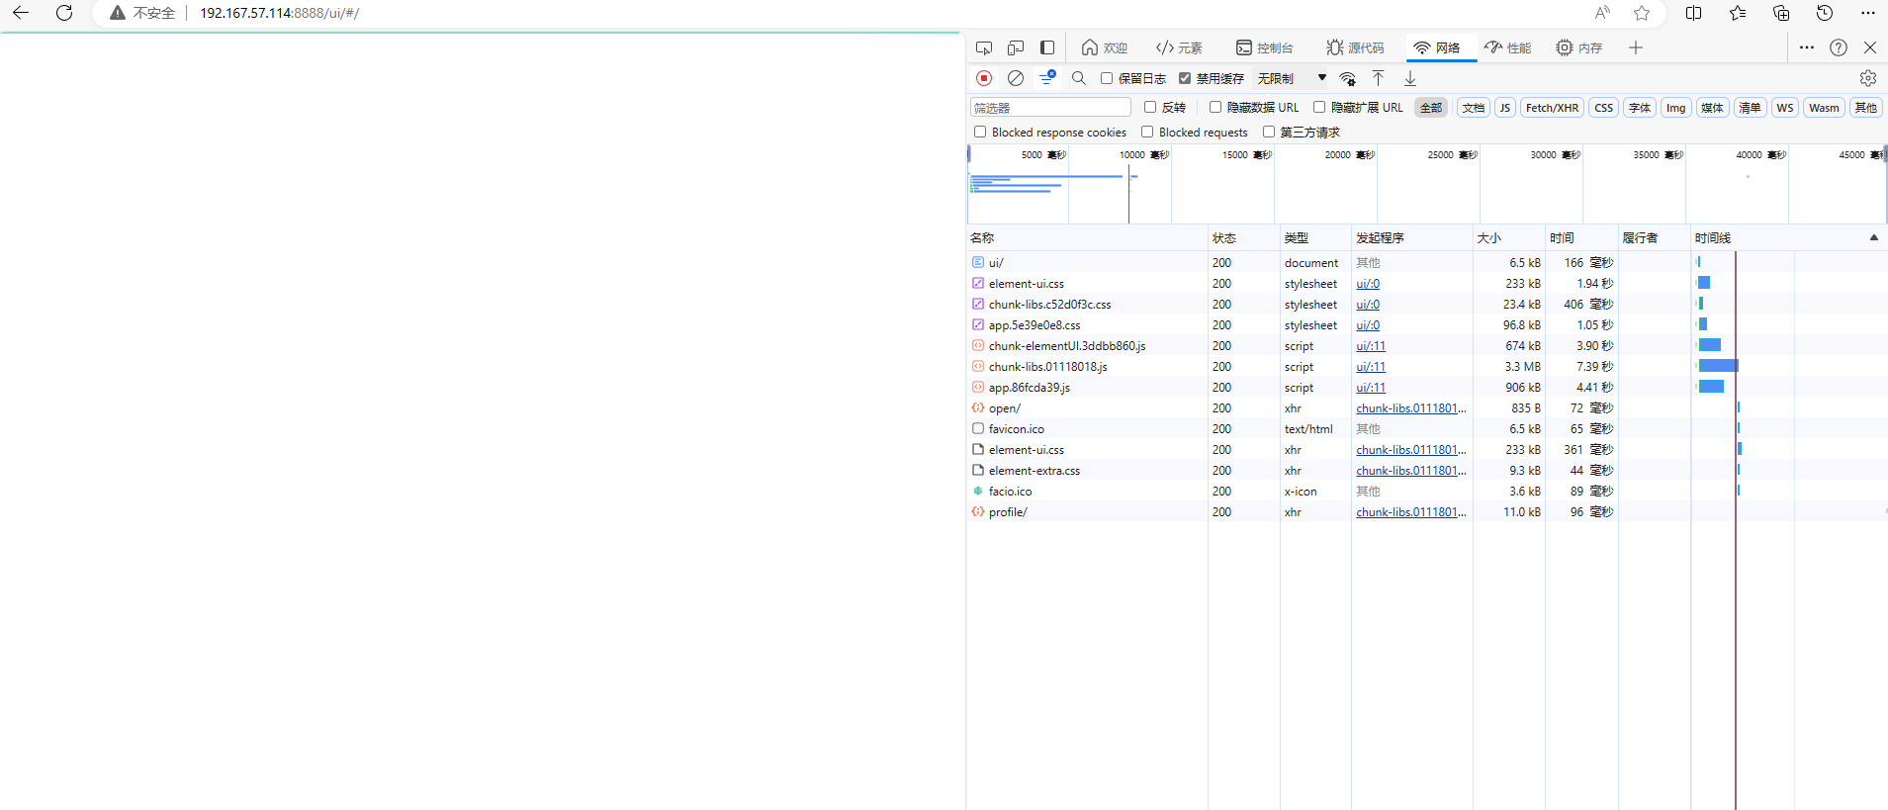The height and width of the screenshot is (810, 1888).
Task: Open the browser history icon
Action: pyautogui.click(x=1825, y=13)
